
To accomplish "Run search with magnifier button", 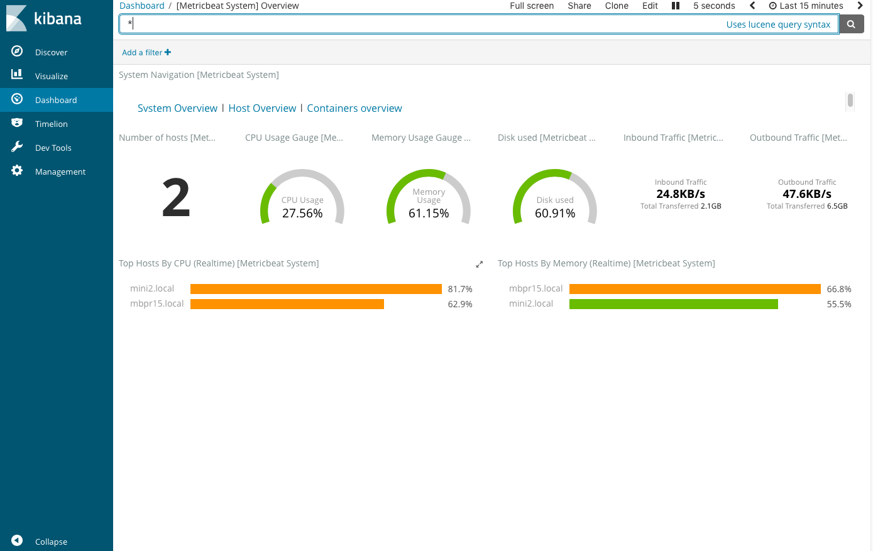I will tap(852, 25).
